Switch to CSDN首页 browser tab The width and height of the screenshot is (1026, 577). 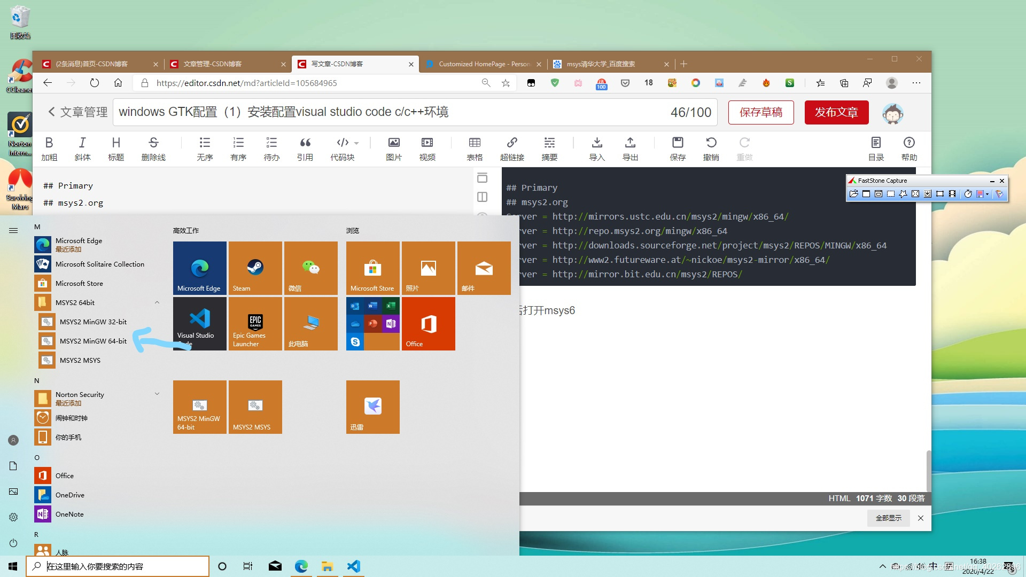(99, 64)
